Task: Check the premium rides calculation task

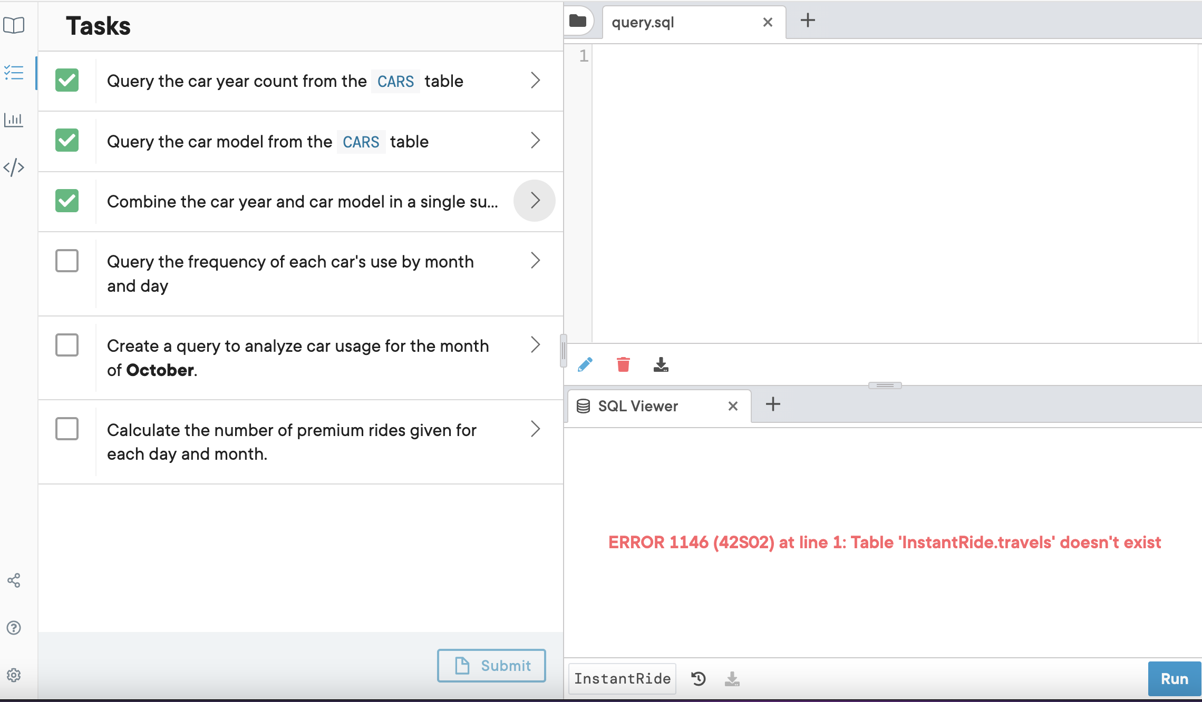Action: pos(67,429)
